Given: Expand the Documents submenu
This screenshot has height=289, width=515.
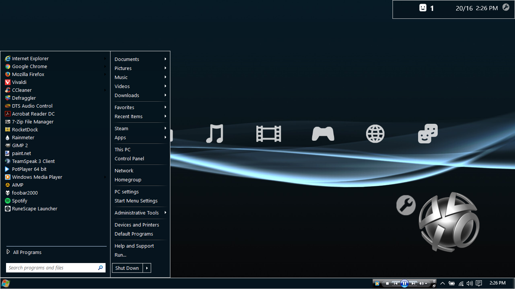Looking at the screenshot, I should [x=140, y=59].
